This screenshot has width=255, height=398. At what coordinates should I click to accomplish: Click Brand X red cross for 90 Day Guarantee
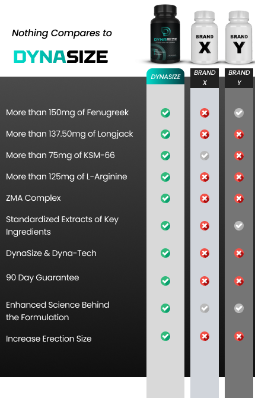pyautogui.click(x=205, y=281)
